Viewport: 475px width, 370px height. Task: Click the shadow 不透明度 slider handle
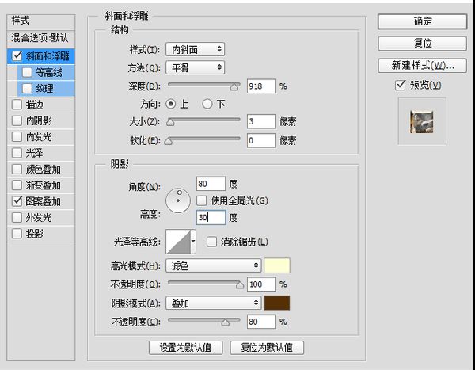tap(225, 322)
